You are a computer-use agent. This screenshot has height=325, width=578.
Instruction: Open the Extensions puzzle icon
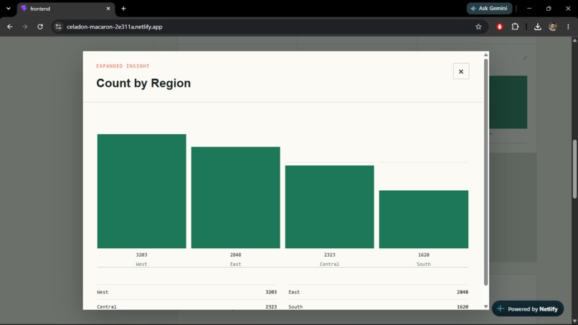point(515,27)
